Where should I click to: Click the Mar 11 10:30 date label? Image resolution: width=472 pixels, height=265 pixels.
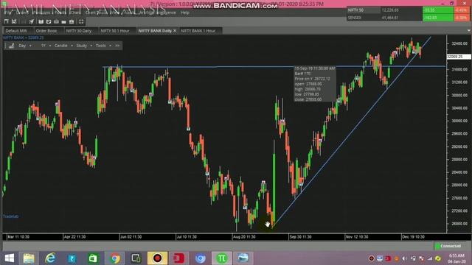tap(18, 237)
